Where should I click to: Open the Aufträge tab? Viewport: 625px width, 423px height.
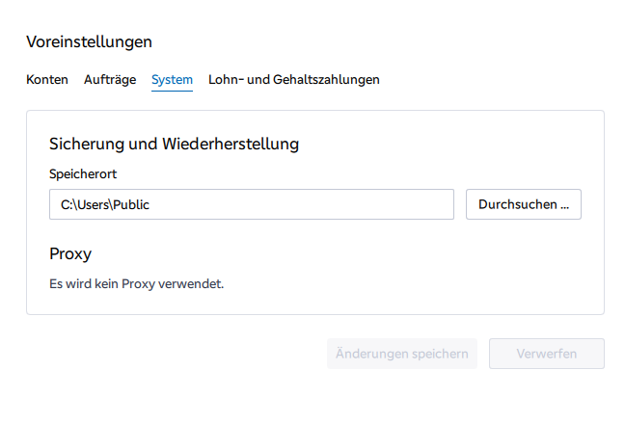[x=110, y=79]
